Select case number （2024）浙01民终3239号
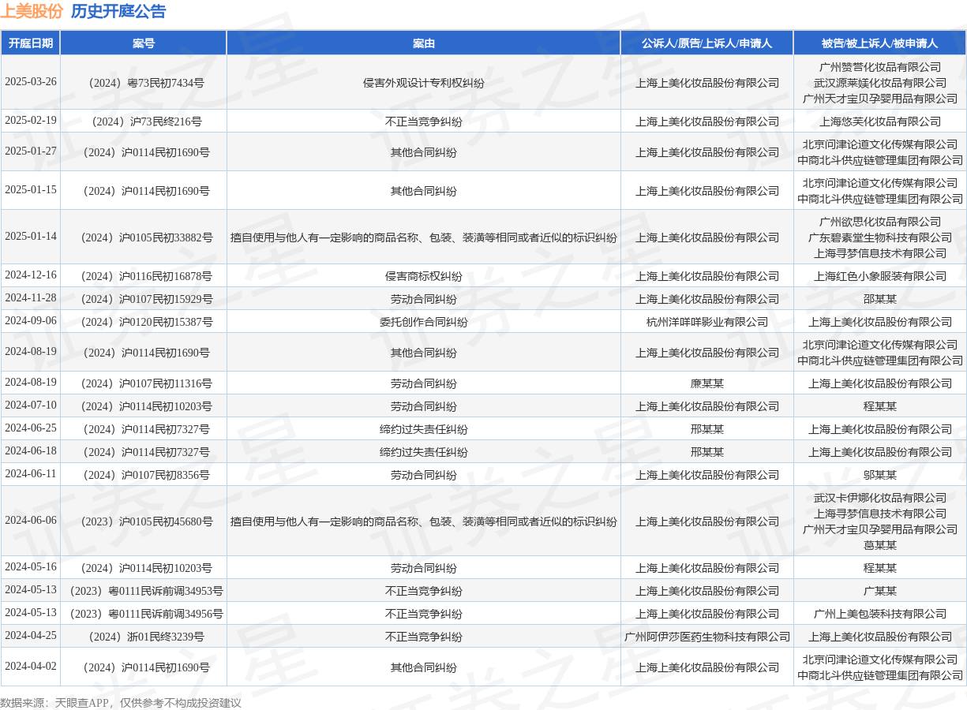The width and height of the screenshot is (967, 710). pos(144,637)
